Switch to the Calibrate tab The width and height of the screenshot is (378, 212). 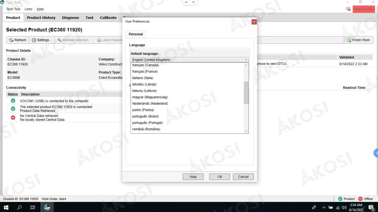tap(108, 18)
